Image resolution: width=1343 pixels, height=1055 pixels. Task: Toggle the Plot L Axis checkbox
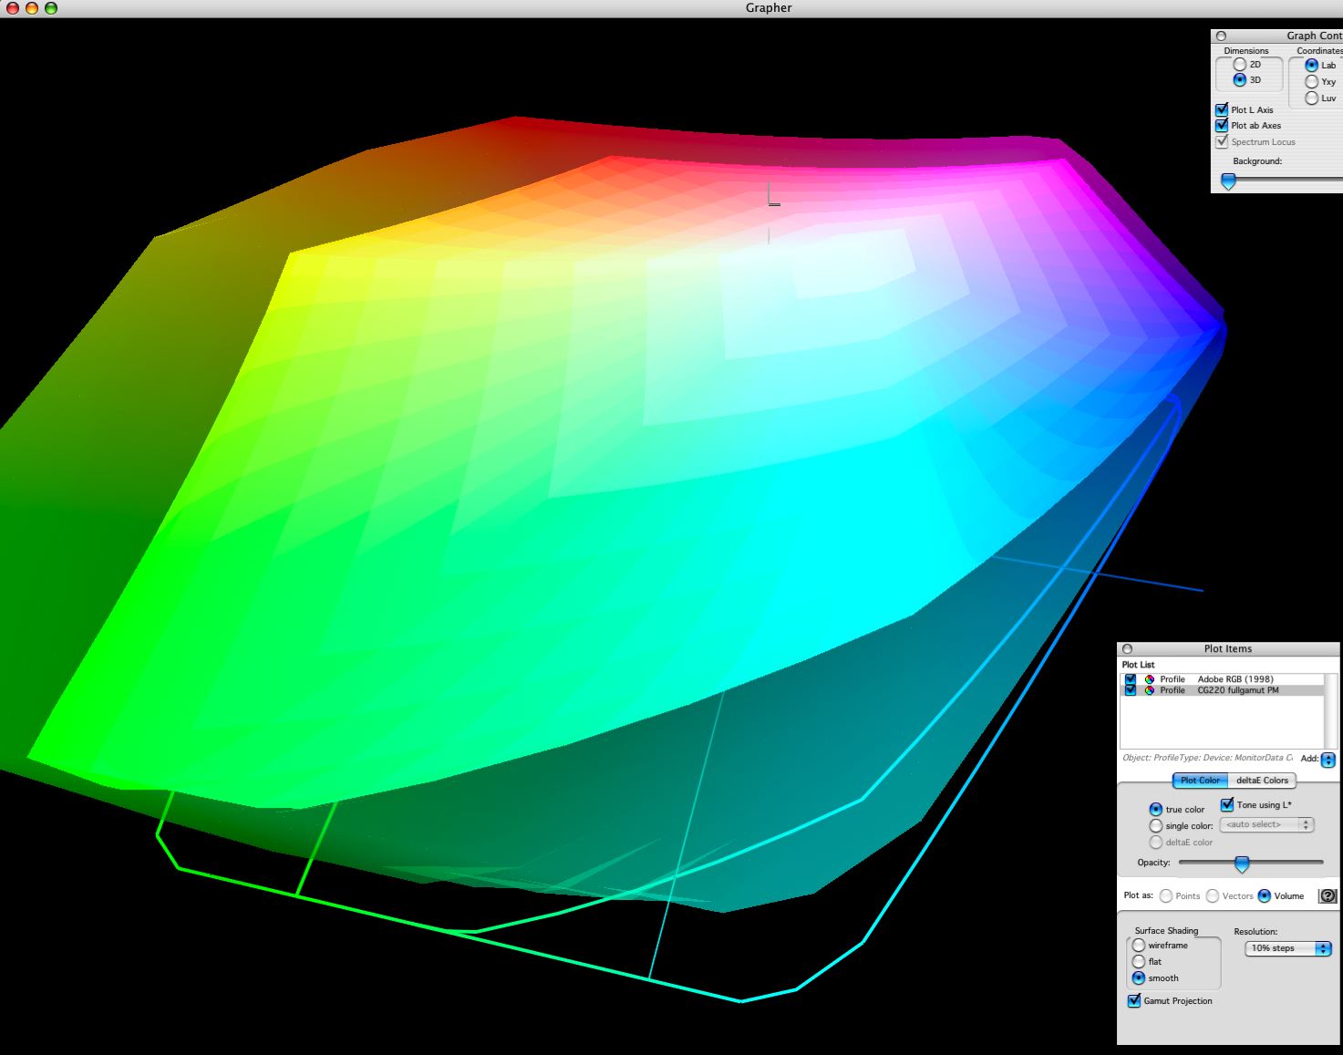pyautogui.click(x=1222, y=109)
